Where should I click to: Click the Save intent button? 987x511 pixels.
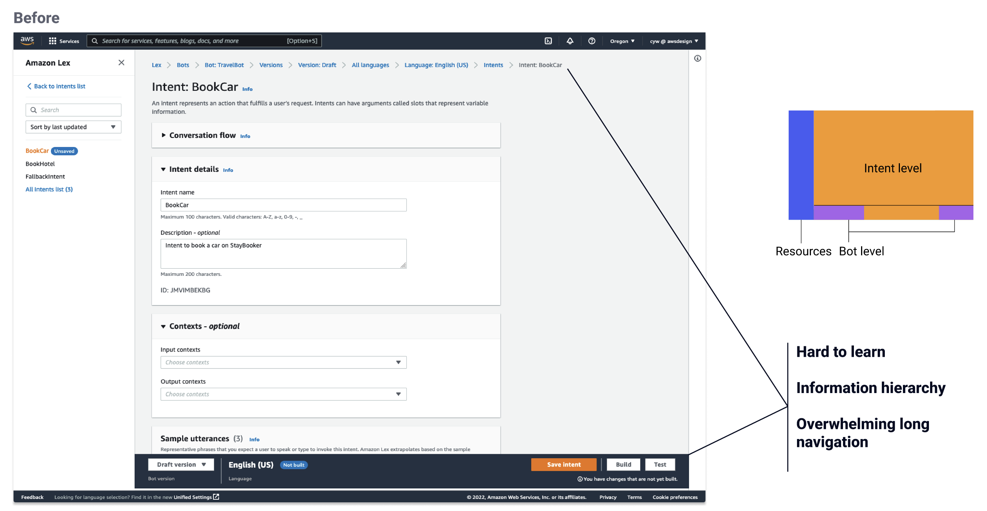click(x=564, y=464)
